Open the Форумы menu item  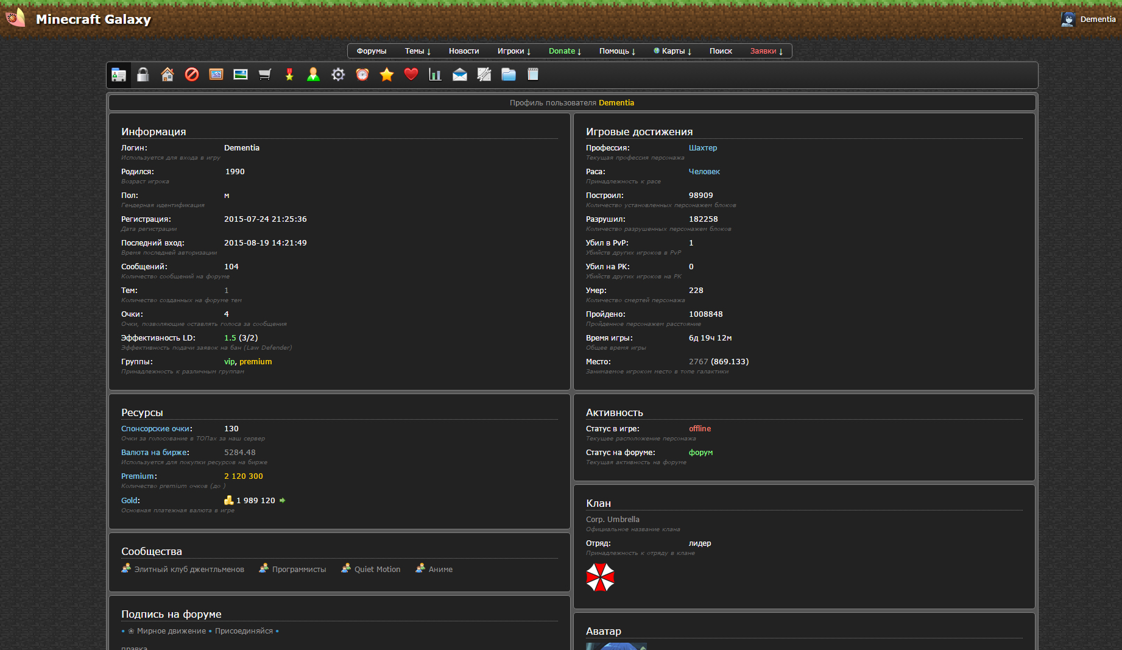coord(372,51)
